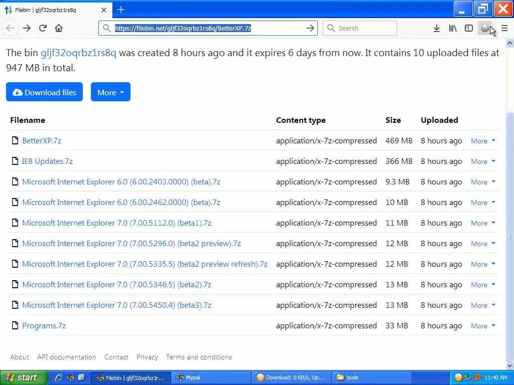Viewport: 514px width, 385px height.
Task: Expand More menu for the 7.00.5335.5 row
Action: tap(483, 264)
